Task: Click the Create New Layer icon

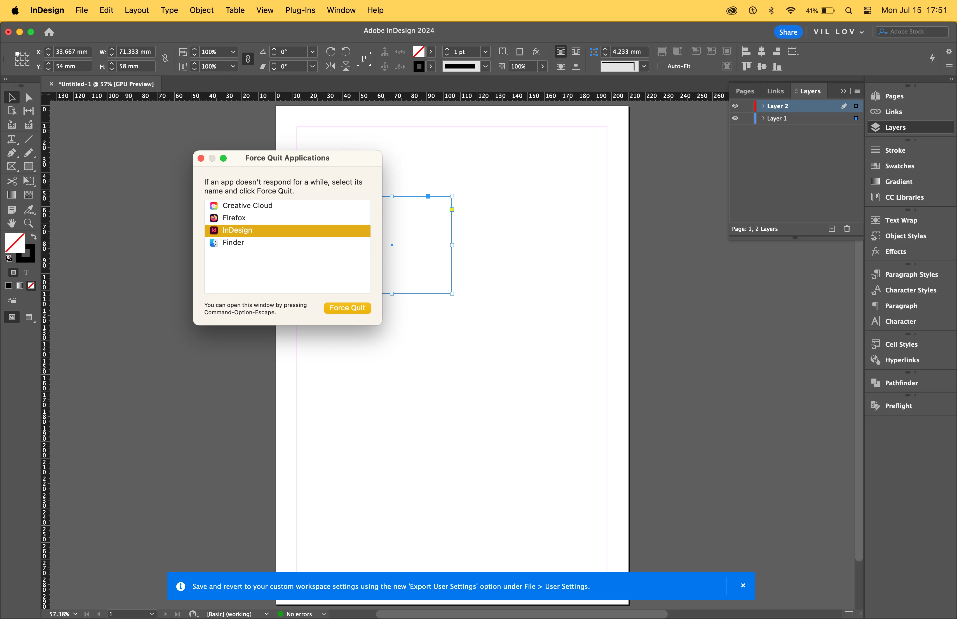Action: [832, 228]
